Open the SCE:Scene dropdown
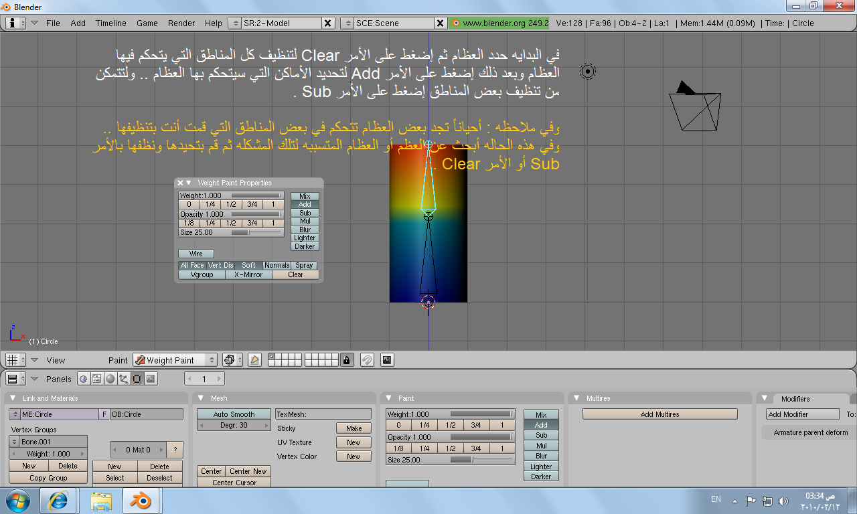 (347, 23)
